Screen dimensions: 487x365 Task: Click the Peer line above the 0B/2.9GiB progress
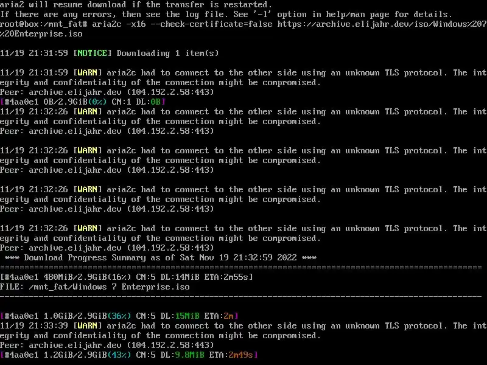point(107,92)
